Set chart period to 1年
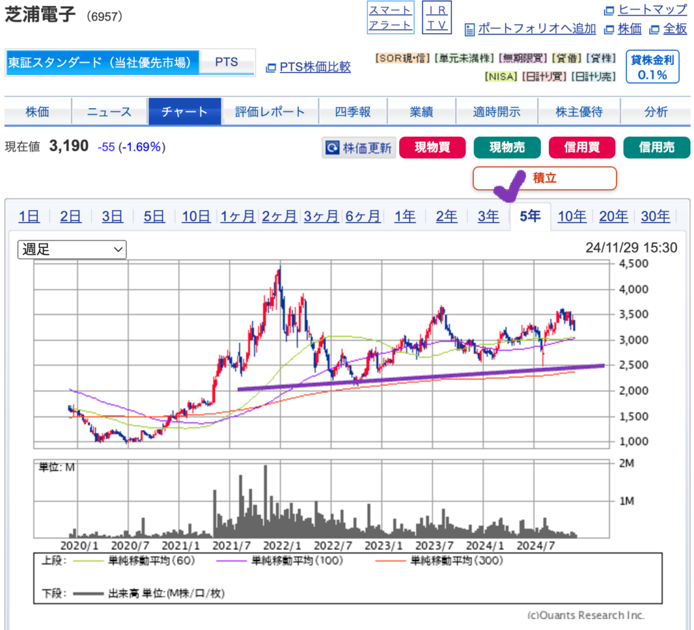 [405, 216]
